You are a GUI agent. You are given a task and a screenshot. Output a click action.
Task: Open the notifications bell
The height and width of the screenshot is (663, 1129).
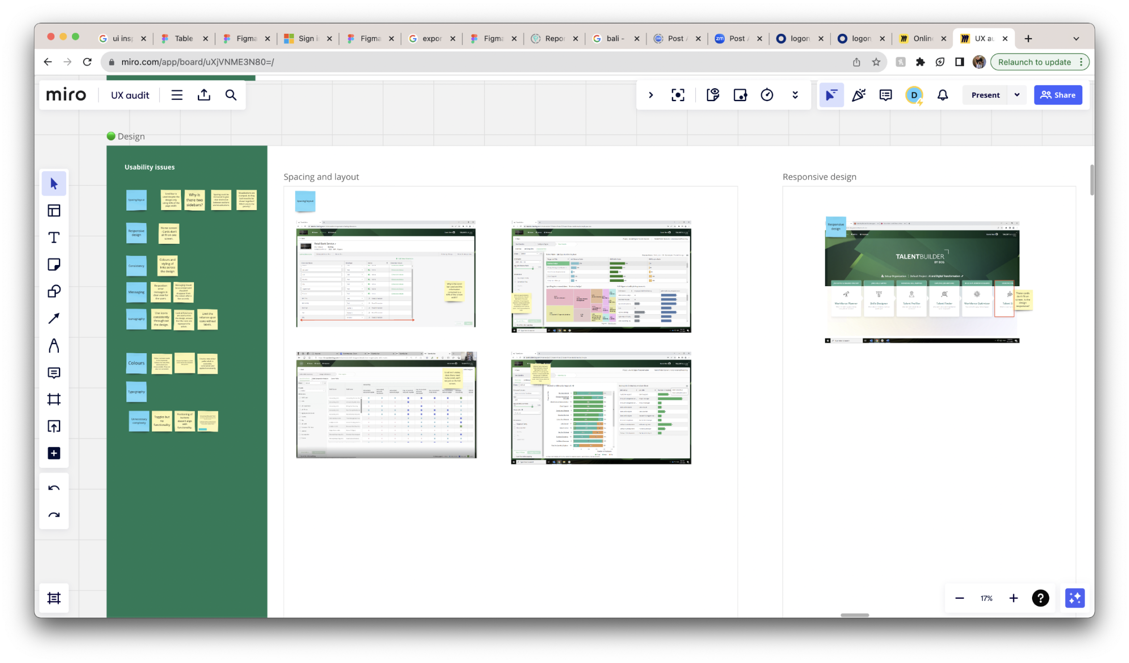[942, 95]
